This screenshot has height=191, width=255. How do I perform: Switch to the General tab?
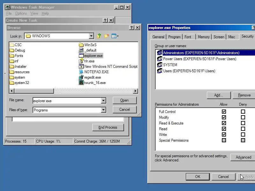pyautogui.click(x=158, y=37)
